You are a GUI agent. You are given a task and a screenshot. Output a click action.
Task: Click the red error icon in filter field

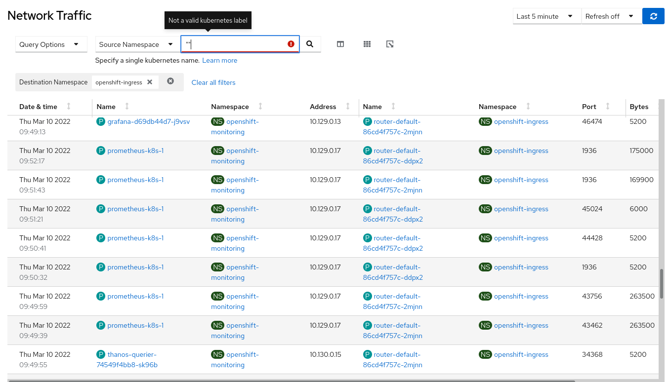point(291,44)
